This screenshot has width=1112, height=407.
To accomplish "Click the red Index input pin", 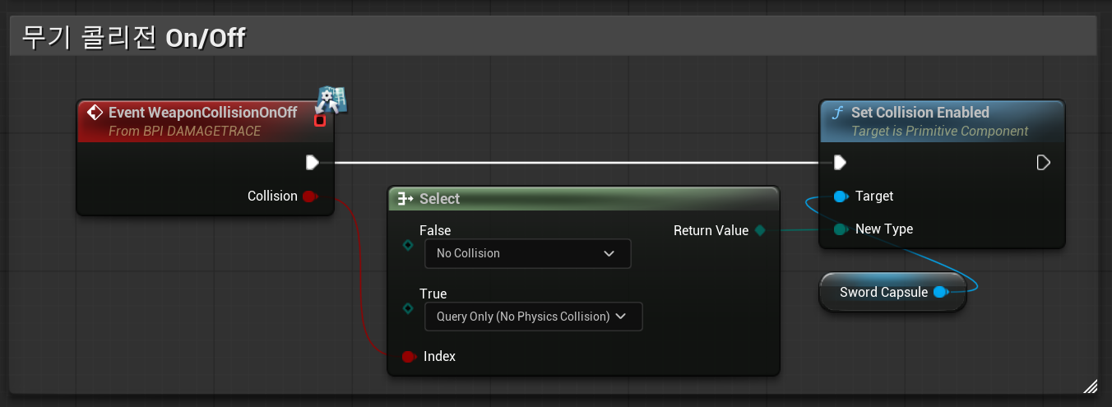I will (408, 356).
